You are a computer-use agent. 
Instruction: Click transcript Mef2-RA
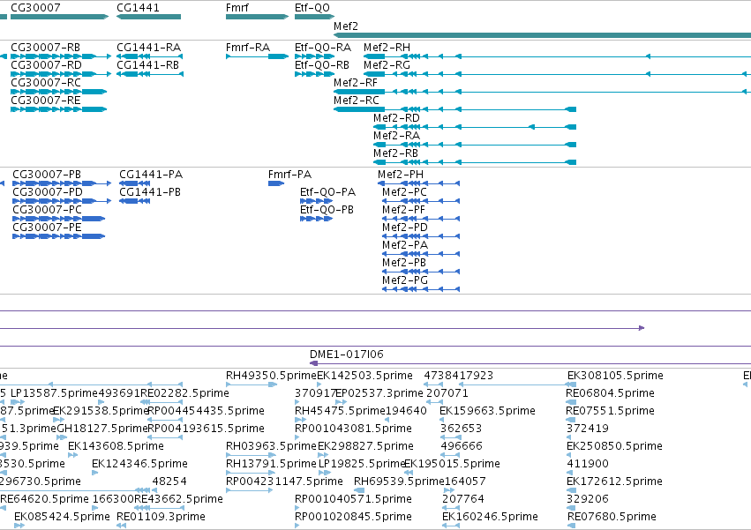pyautogui.click(x=475, y=145)
